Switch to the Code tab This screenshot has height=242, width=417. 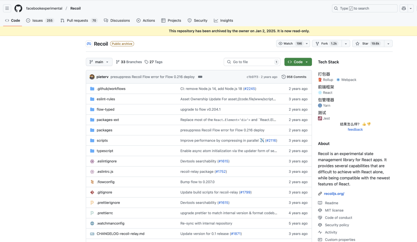pyautogui.click(x=12, y=20)
